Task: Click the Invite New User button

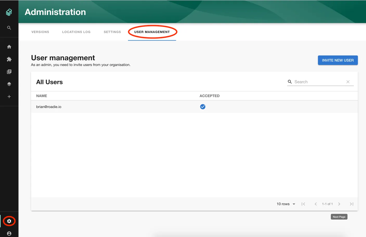Action: pyautogui.click(x=338, y=60)
